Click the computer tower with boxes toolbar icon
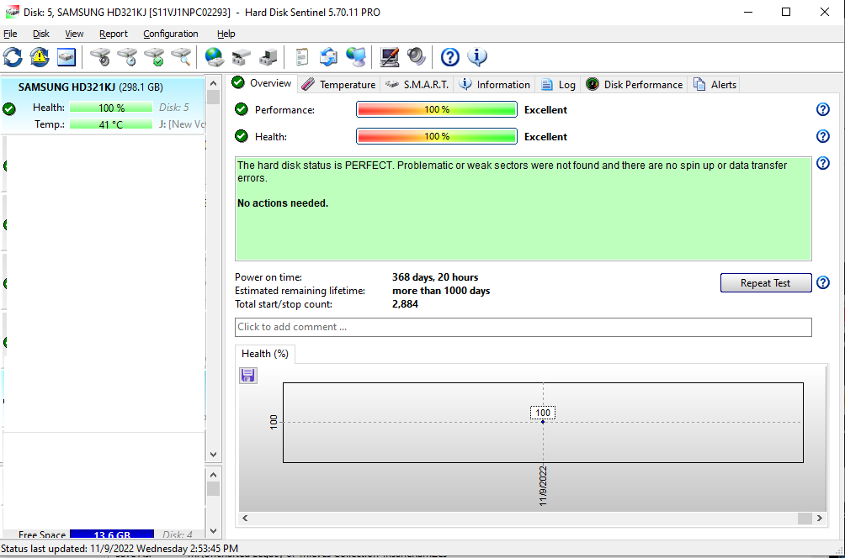 pos(268,57)
